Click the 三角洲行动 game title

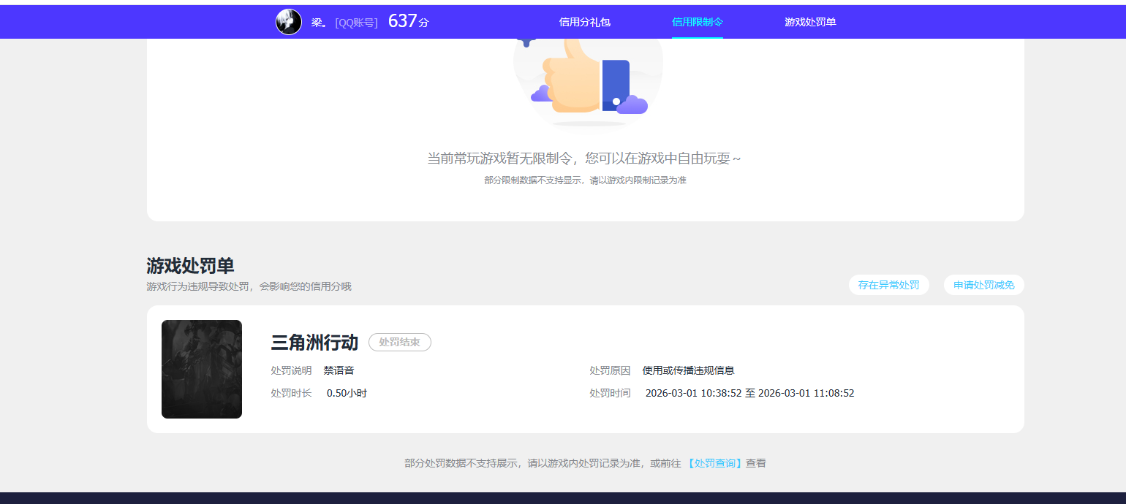point(313,342)
